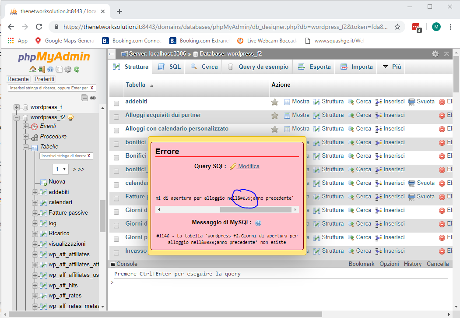Bookmark this page with star icon
The width and height of the screenshot is (460, 318).
click(397, 27)
